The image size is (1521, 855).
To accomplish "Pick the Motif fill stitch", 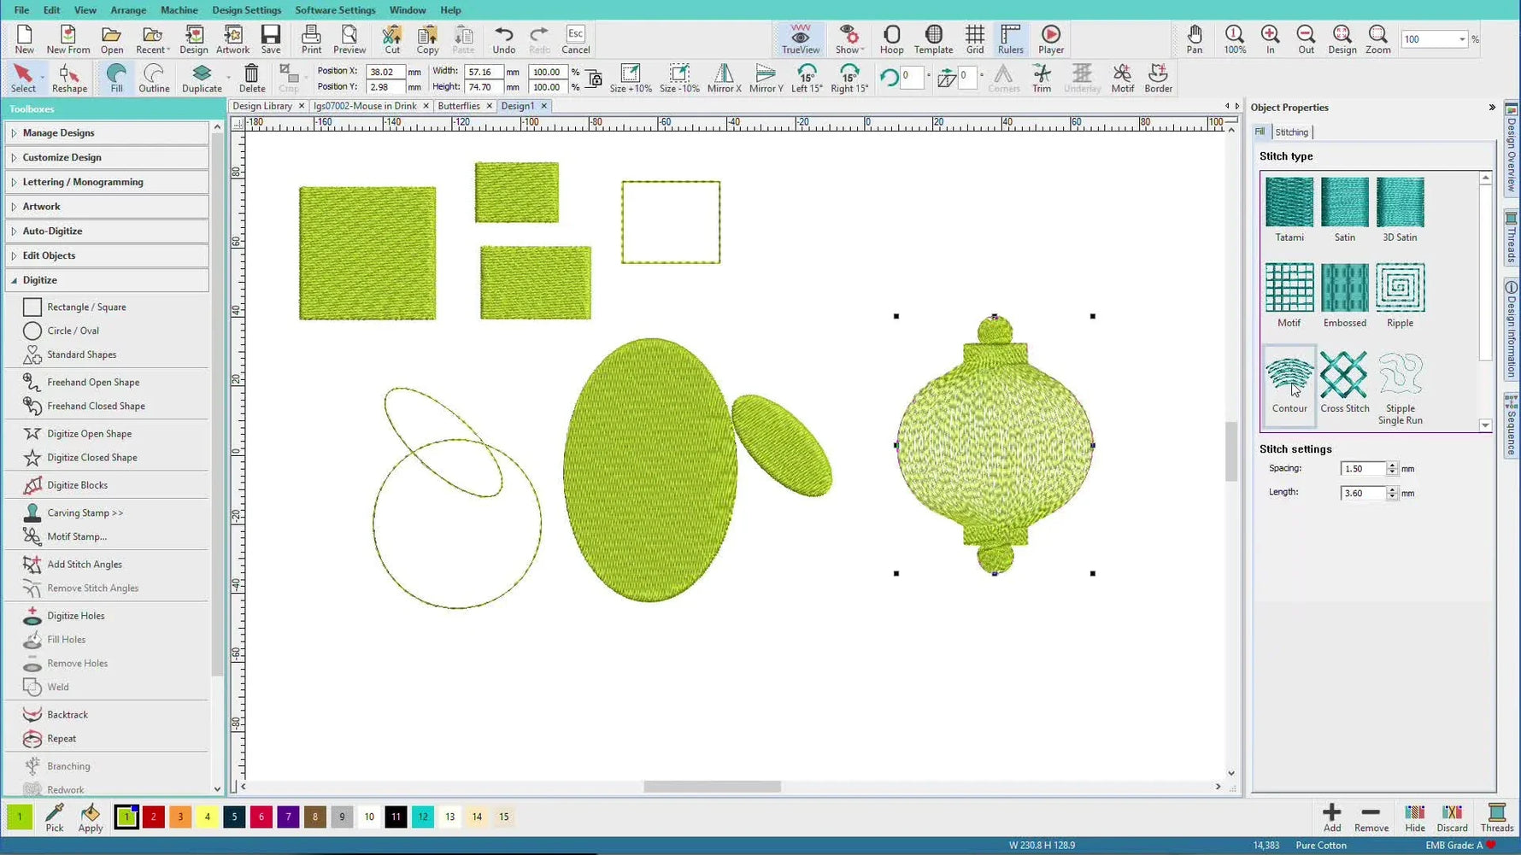I will tap(1289, 295).
